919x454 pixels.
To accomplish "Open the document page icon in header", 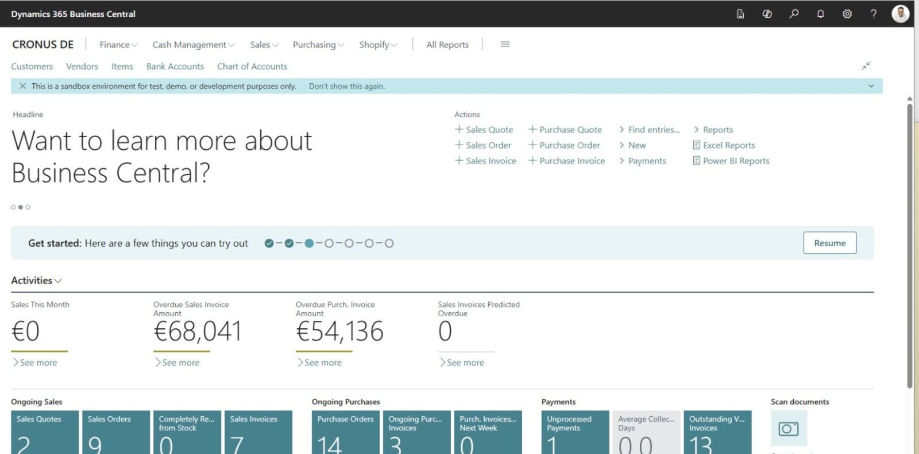I will [740, 14].
